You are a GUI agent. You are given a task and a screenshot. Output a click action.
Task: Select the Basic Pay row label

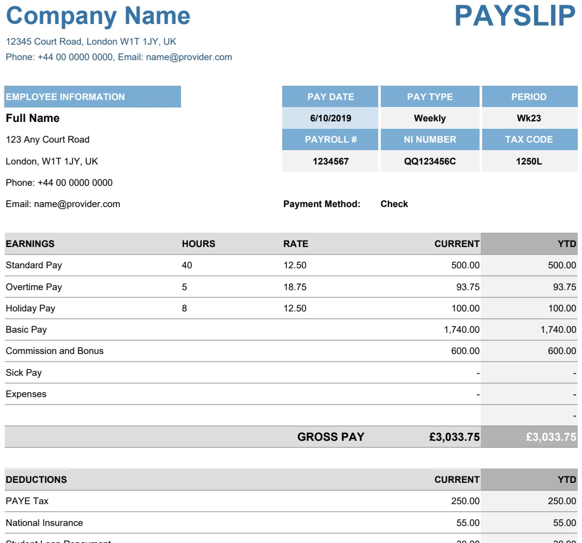pyautogui.click(x=26, y=330)
